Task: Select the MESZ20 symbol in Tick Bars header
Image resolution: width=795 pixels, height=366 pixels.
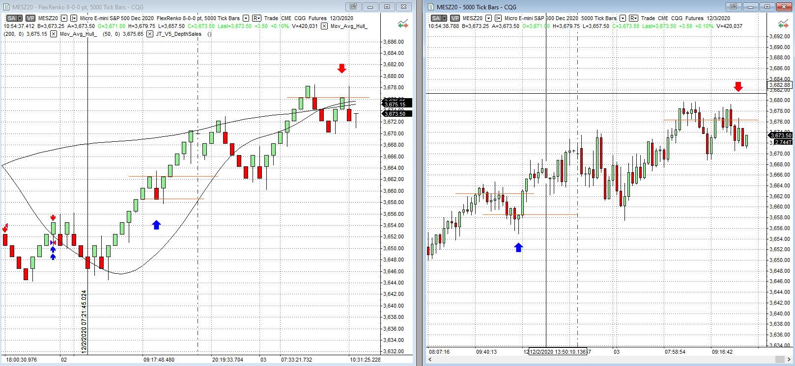Action: click(x=473, y=18)
